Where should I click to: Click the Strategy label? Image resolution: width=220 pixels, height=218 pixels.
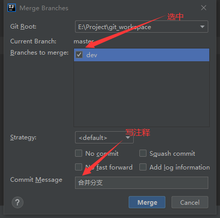coord(23,137)
